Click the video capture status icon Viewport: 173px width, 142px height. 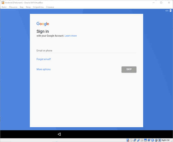[149, 140]
